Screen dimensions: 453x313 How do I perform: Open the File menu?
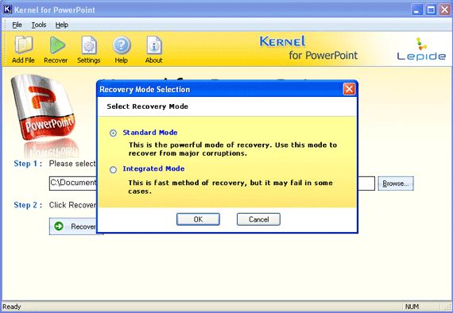17,25
